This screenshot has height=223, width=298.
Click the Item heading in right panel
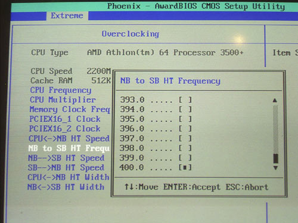point(281,53)
